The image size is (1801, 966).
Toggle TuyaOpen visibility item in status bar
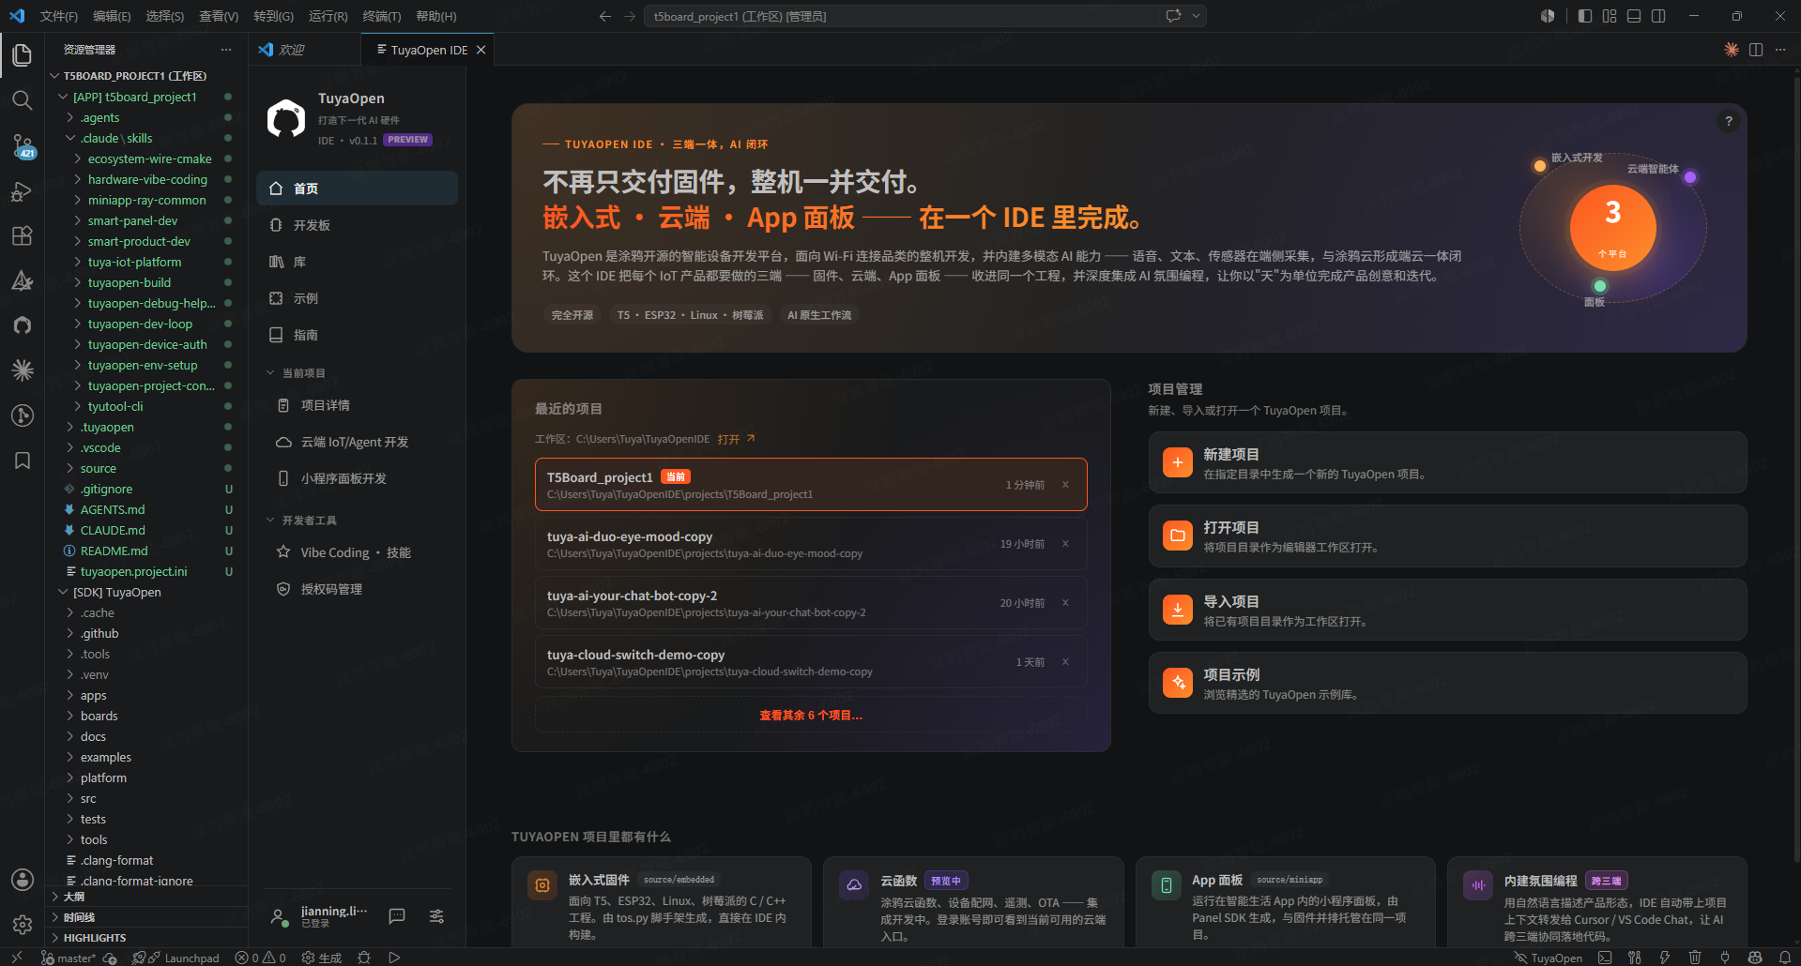[x=1549, y=958]
